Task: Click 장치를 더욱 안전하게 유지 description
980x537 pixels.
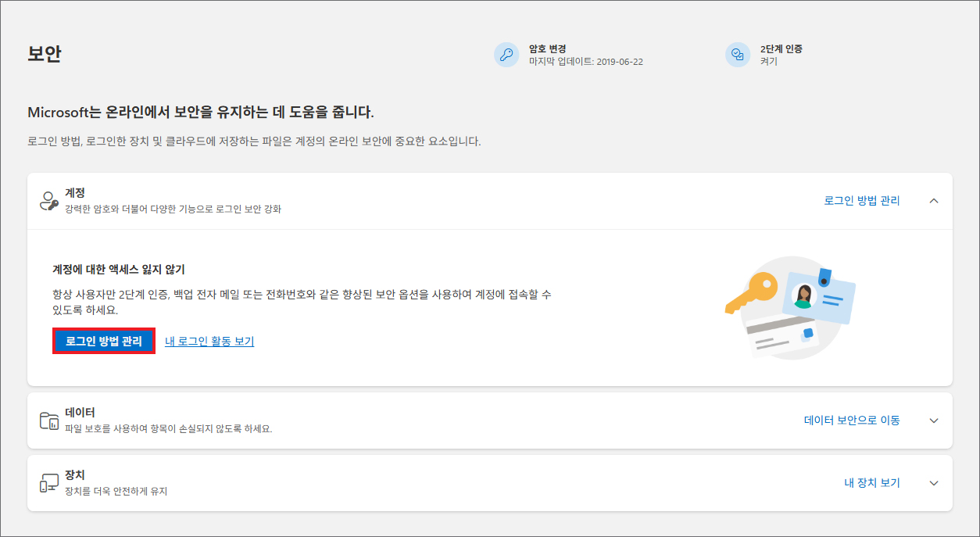Action: (x=116, y=492)
